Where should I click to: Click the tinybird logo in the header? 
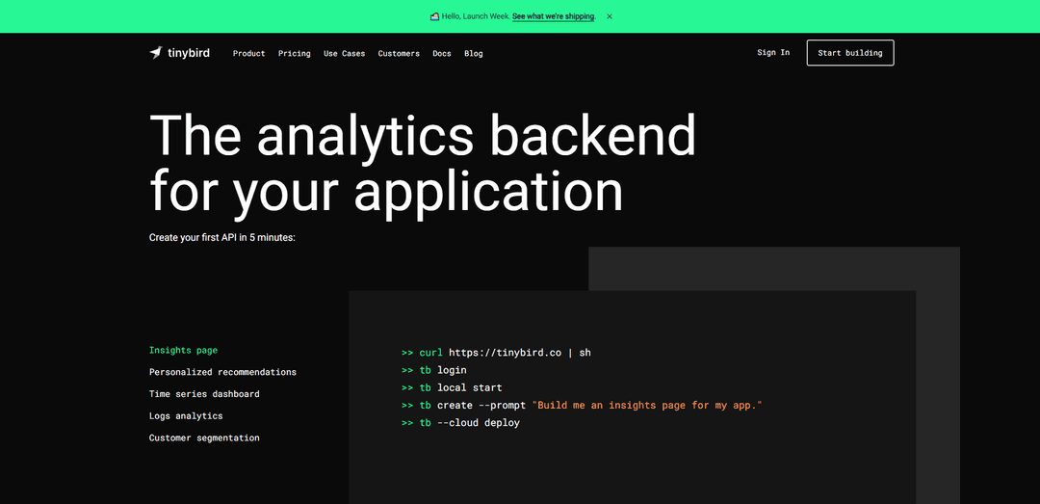pyautogui.click(x=179, y=53)
